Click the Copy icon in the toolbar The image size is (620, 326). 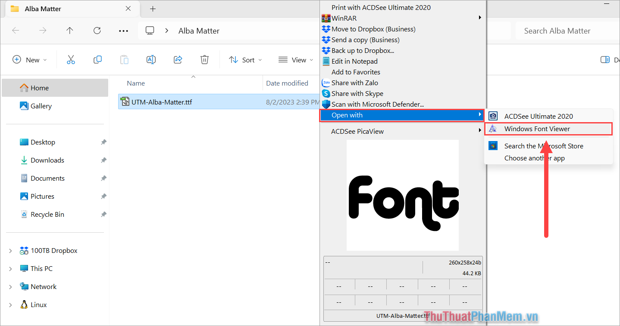tap(97, 60)
